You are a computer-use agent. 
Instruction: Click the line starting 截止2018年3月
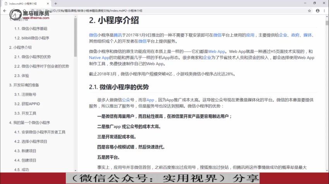pyautogui.click(x=162, y=74)
